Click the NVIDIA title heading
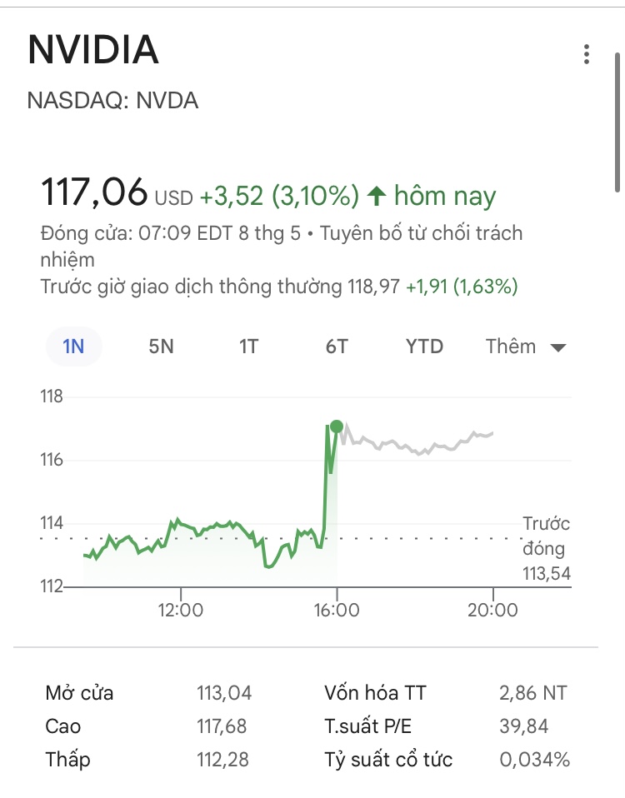 click(93, 51)
